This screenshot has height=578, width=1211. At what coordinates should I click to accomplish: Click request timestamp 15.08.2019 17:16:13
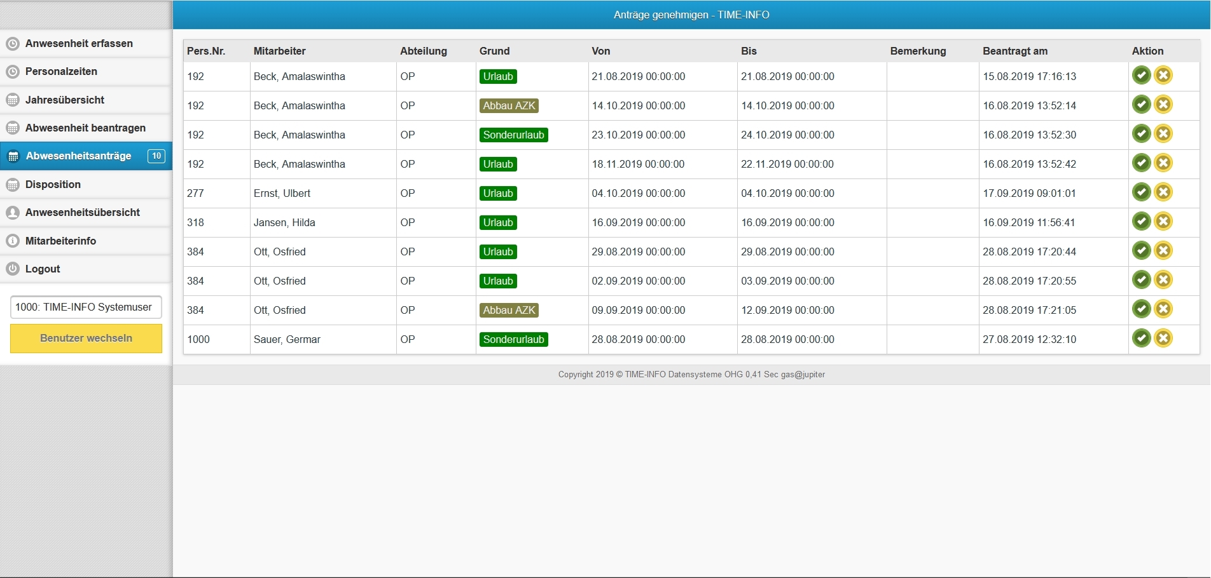[1030, 77]
